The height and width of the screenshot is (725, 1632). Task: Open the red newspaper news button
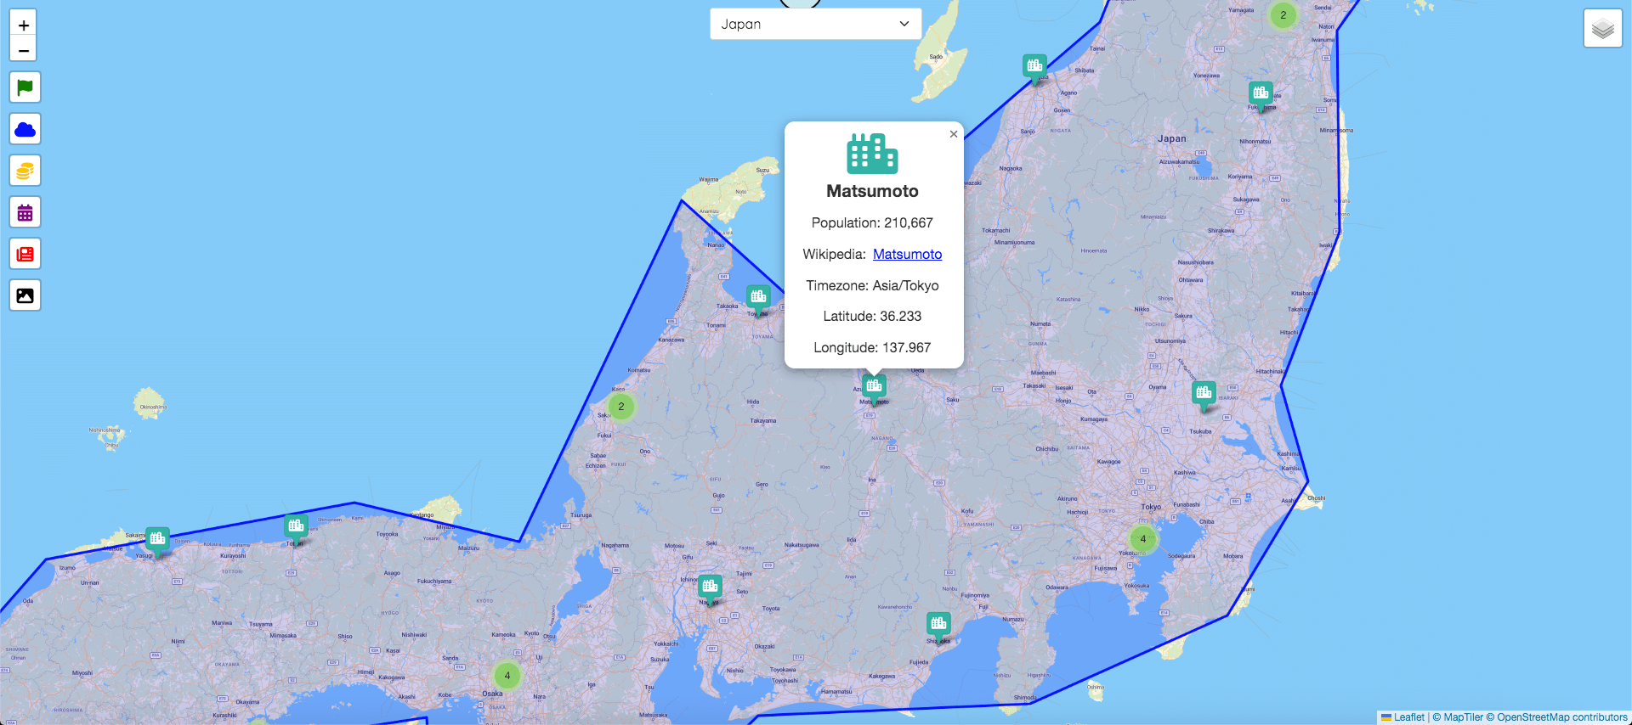point(25,254)
